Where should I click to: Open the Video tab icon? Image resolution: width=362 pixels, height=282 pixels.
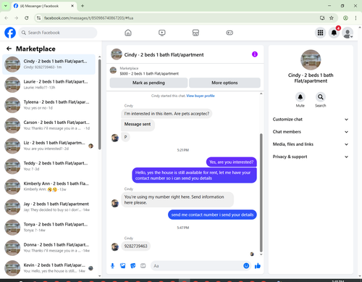coord(162,33)
